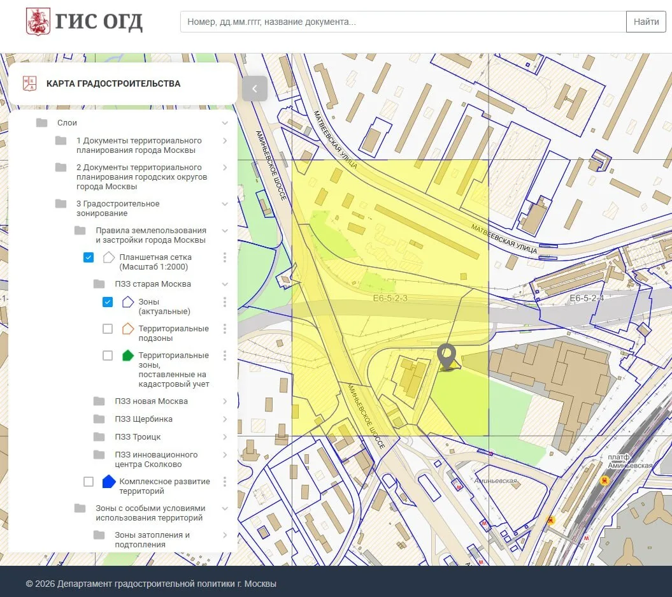Open the ГИС ОГД home title link
The width and height of the screenshot is (672, 597).
tap(99, 22)
